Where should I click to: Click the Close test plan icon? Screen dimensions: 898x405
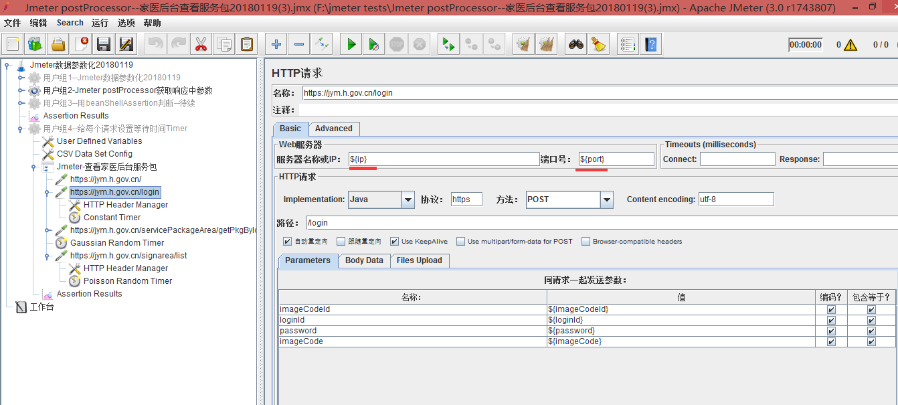81,45
